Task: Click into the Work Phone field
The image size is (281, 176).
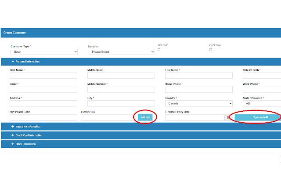Action: 262,90
